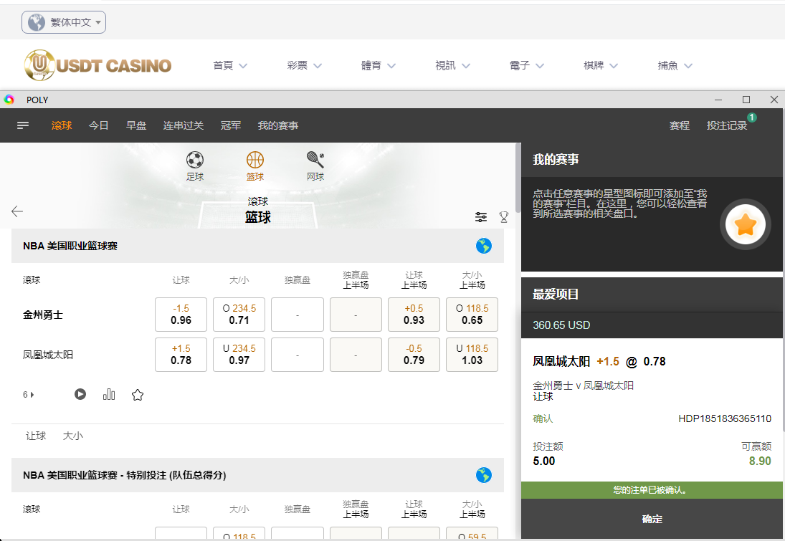Select the 篮球 basketball sport icon
This screenshot has height=541, width=785.
[x=254, y=166]
